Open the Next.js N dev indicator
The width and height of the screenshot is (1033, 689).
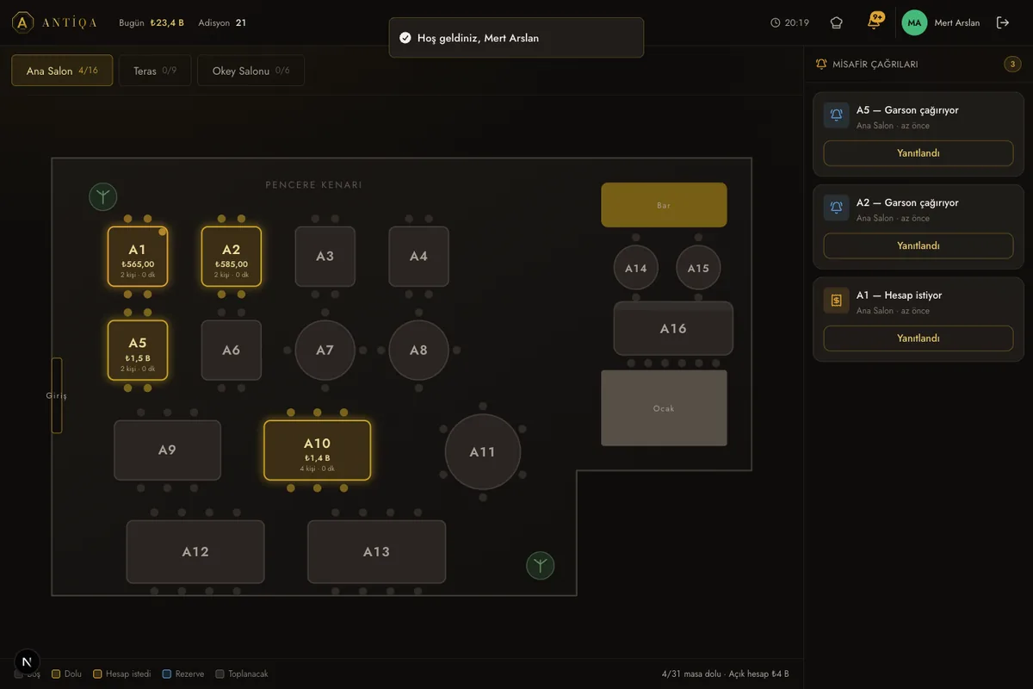click(x=27, y=661)
